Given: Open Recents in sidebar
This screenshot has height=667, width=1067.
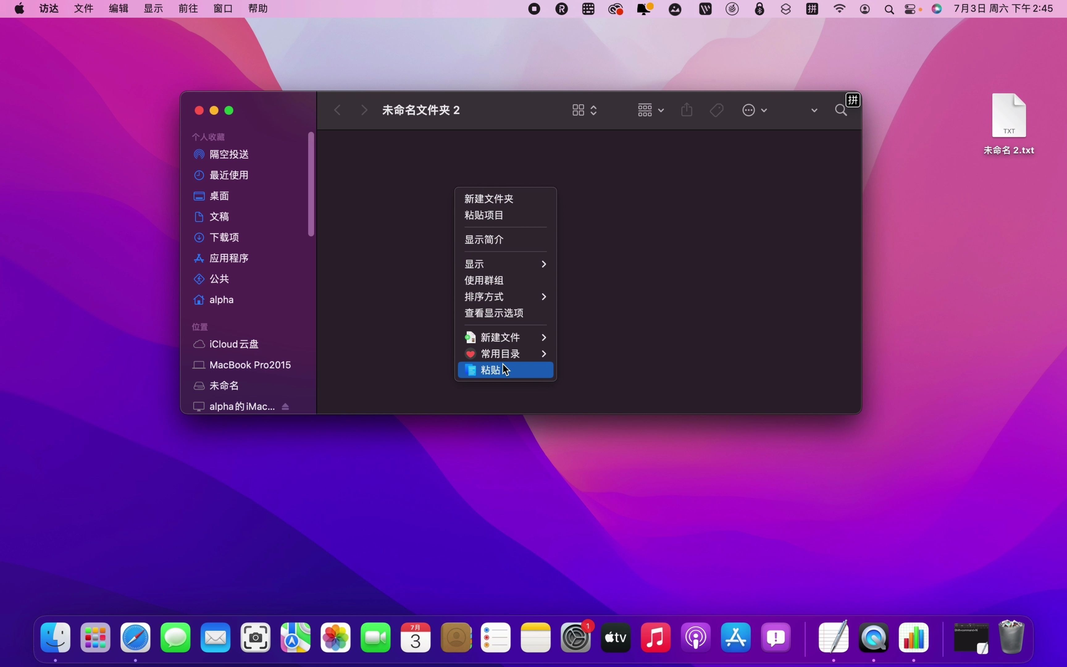Looking at the screenshot, I should tap(228, 174).
